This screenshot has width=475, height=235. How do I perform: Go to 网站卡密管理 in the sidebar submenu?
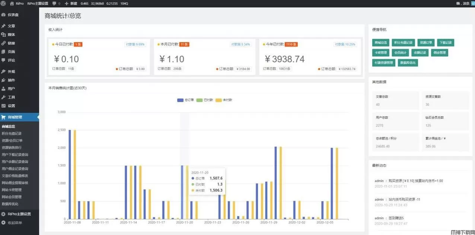(12, 190)
